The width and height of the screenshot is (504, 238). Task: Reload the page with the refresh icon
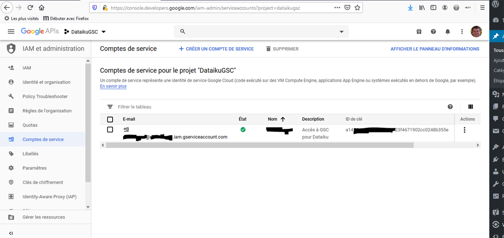(30, 7)
